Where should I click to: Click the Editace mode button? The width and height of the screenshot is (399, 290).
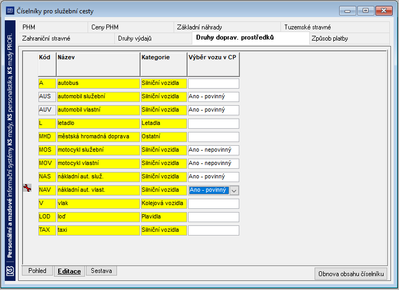(x=69, y=271)
